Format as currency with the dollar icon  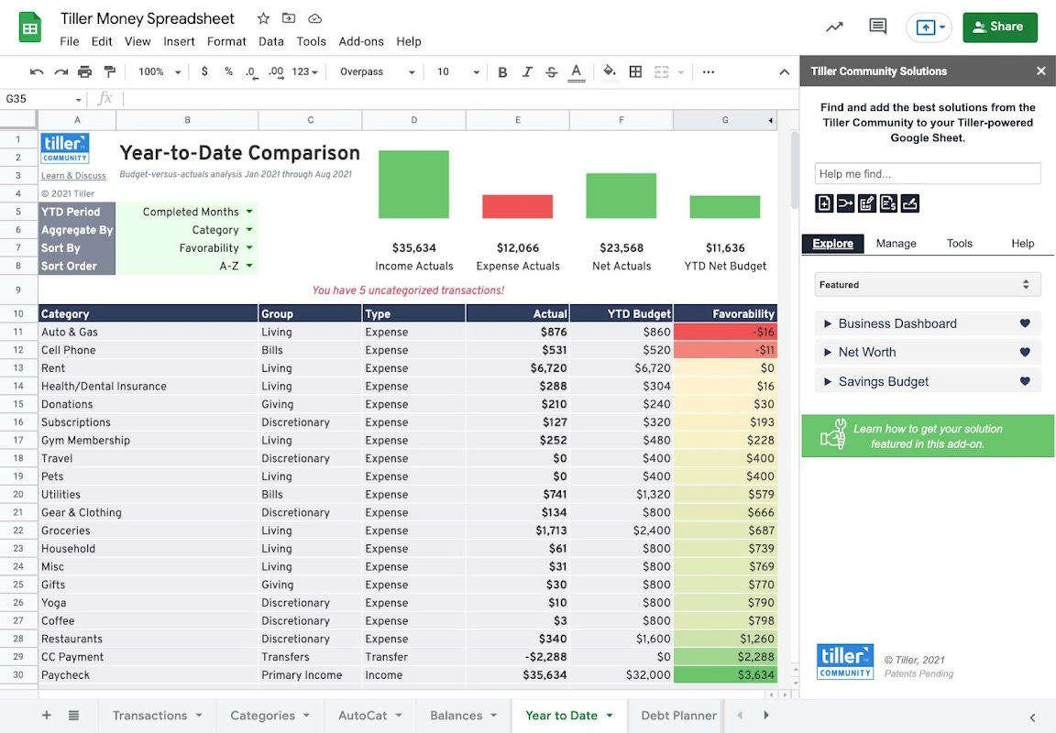click(204, 71)
